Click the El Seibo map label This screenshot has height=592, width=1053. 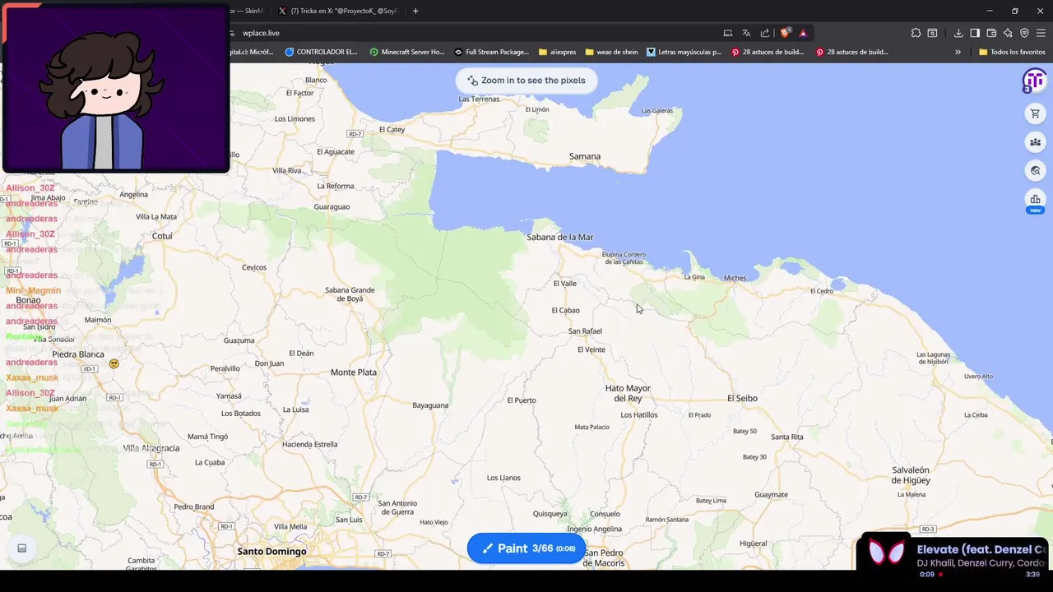coord(742,398)
